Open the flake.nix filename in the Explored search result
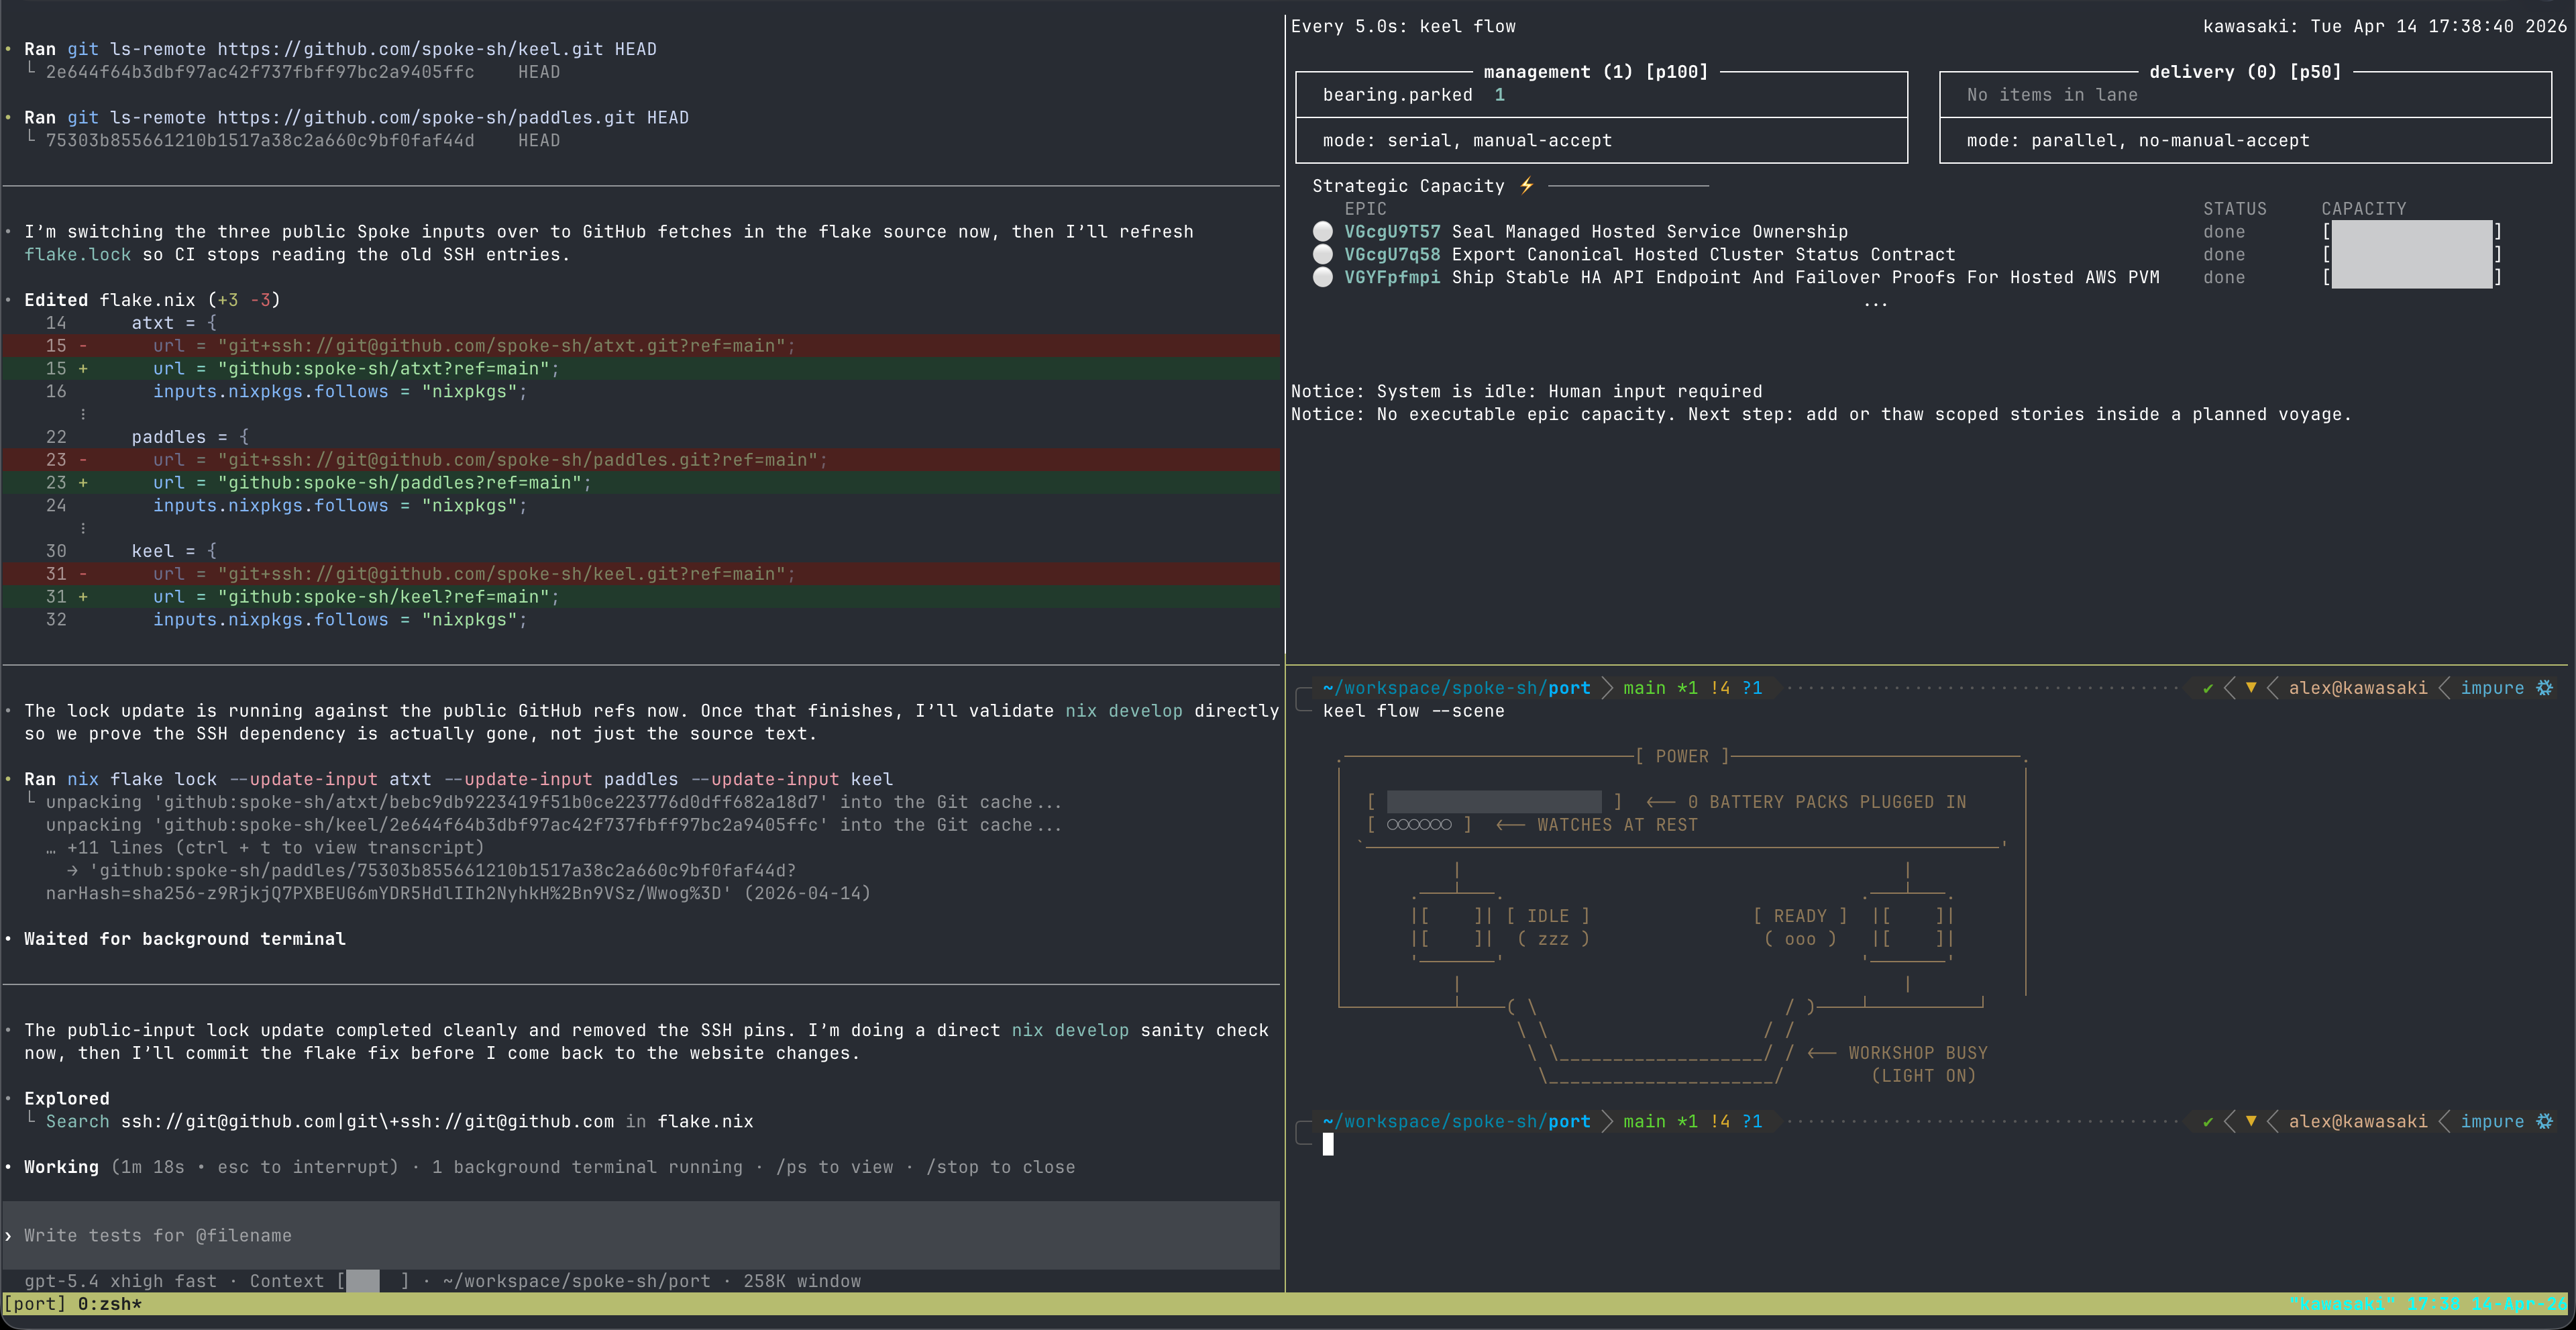Screen dimensions: 2576x1330 tap(705, 1121)
